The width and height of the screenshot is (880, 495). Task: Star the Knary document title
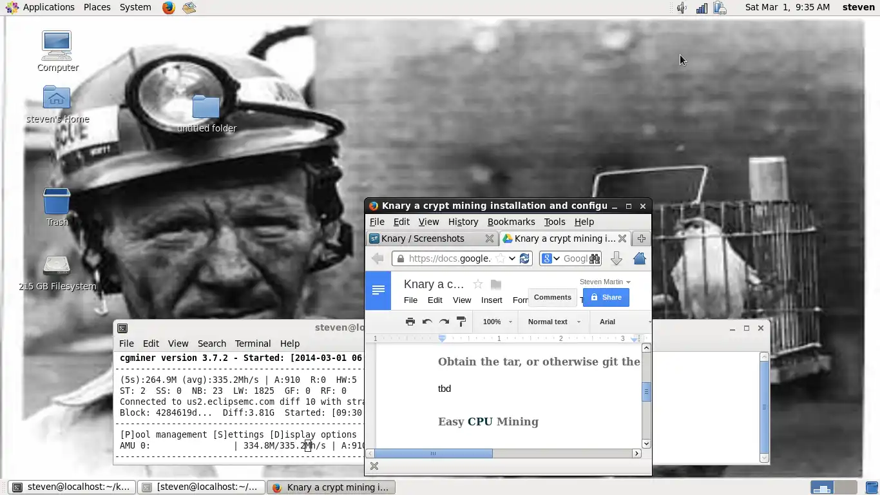[477, 284]
